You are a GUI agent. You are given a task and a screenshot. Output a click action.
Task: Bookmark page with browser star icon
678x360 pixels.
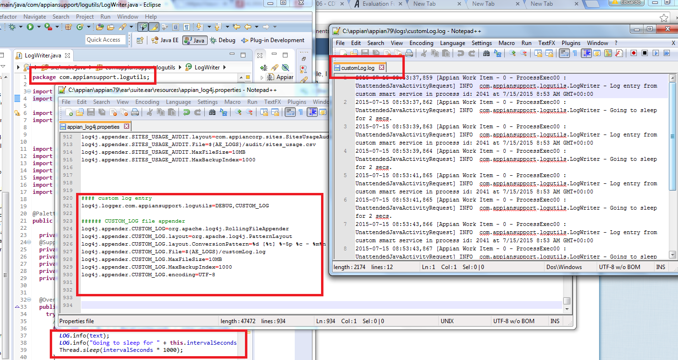[664, 18]
